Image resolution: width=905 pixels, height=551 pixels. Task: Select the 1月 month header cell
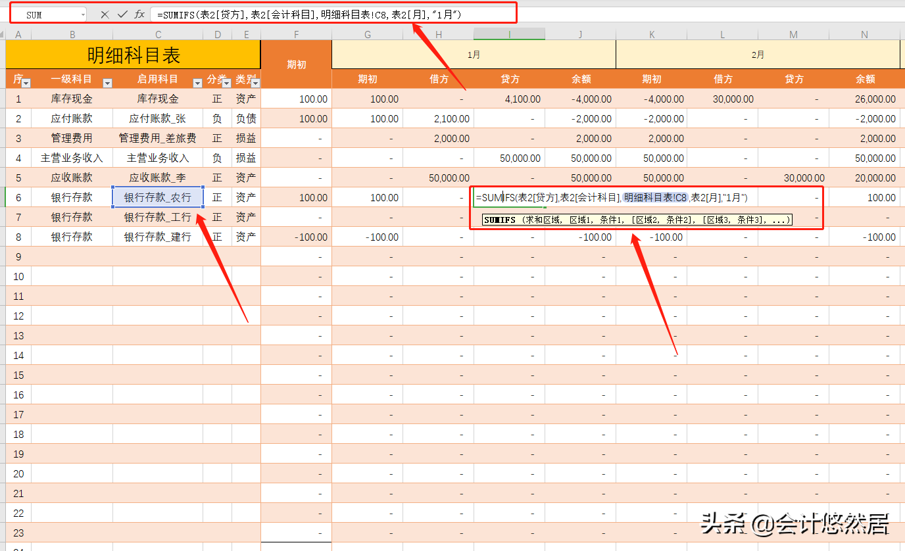tap(474, 55)
